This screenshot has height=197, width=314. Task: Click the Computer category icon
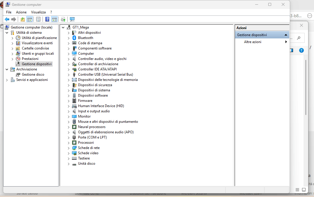click(74, 54)
